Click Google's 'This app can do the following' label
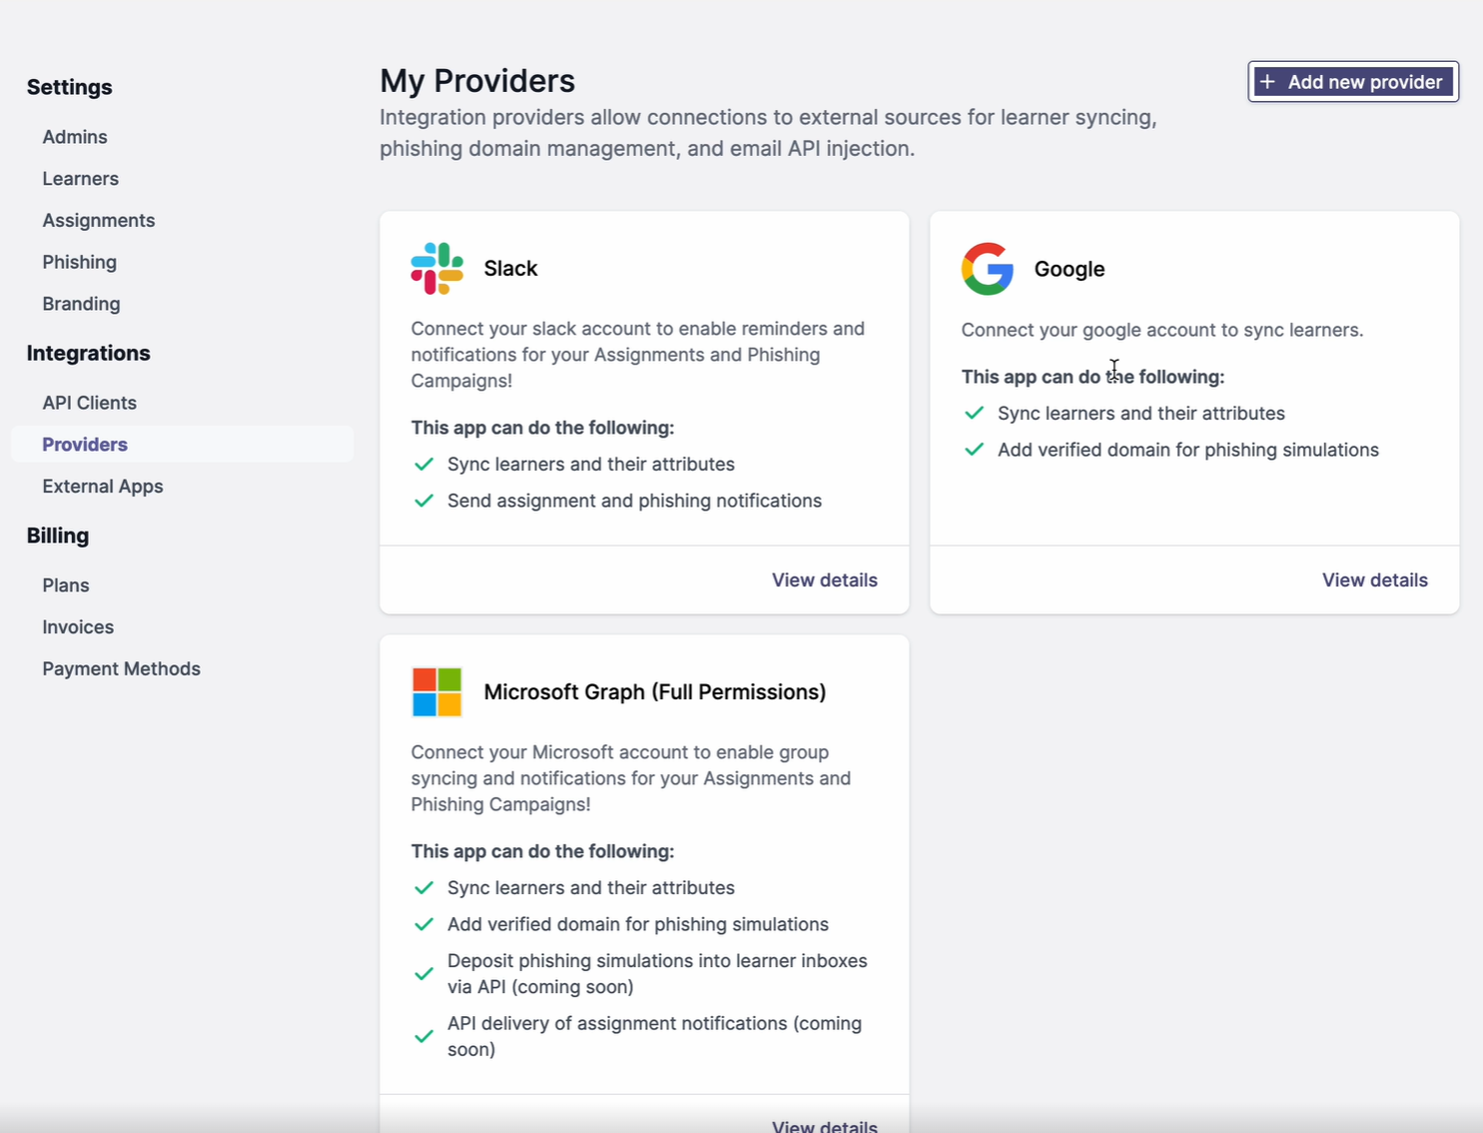 1093,377
